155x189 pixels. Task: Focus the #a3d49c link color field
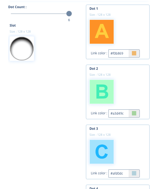click(x=119, y=114)
